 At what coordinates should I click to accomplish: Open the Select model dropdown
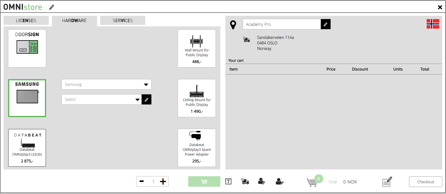click(x=102, y=99)
